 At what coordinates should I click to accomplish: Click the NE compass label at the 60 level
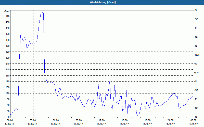coord(197,108)
